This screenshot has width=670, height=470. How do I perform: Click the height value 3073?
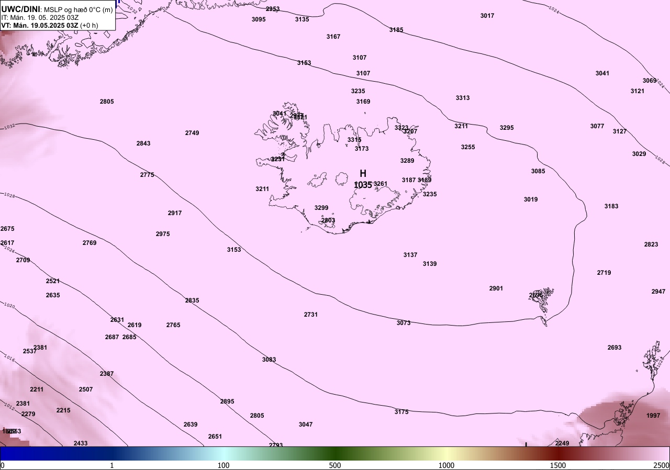404,323
